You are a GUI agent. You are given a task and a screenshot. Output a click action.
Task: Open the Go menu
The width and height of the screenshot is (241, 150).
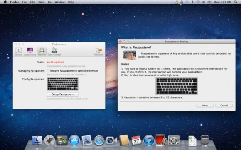49,2
